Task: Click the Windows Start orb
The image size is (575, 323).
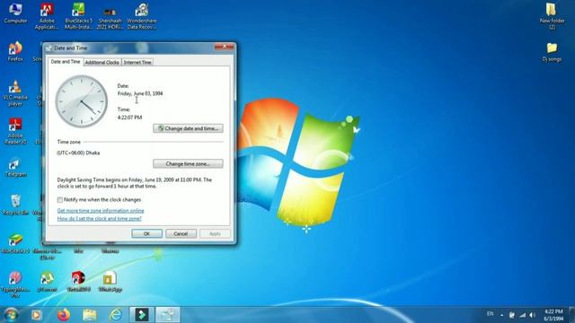Action: tap(10, 315)
